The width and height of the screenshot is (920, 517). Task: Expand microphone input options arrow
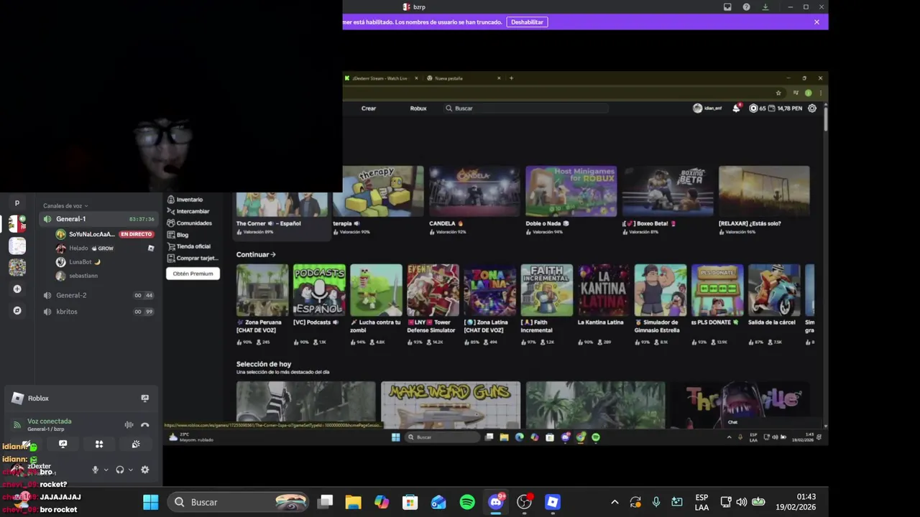(106, 470)
